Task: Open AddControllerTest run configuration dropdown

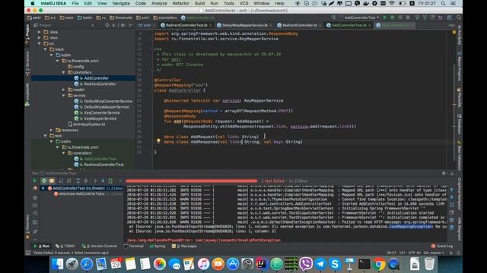Action: point(361,17)
